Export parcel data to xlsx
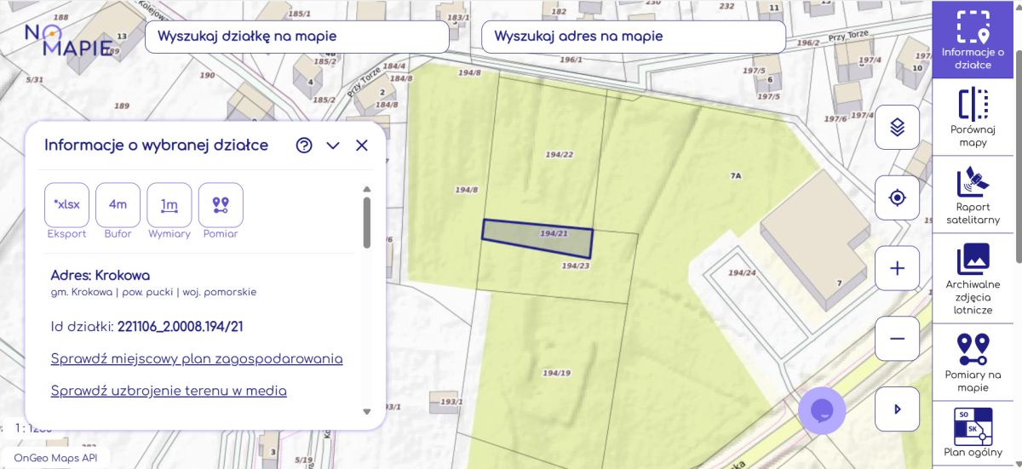 point(66,204)
